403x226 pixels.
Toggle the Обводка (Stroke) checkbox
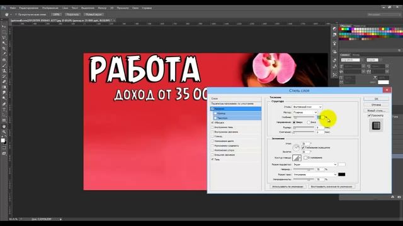coord(212,123)
